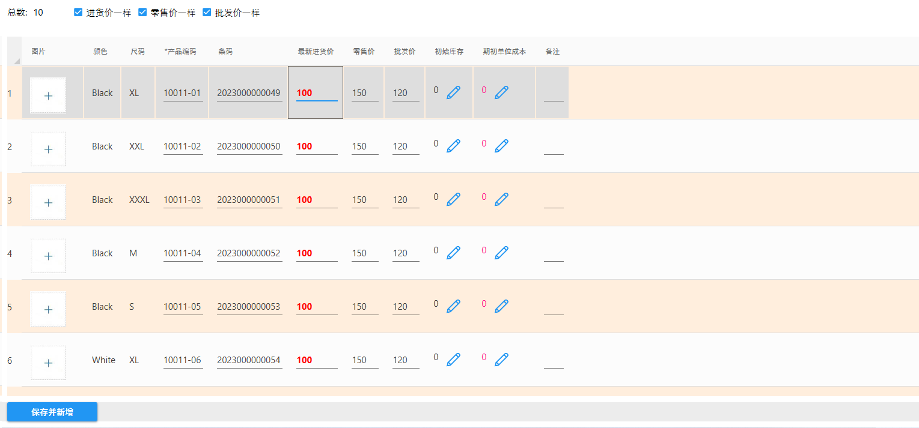
Task: Edit initial stock for White XL row
Action: click(x=453, y=360)
